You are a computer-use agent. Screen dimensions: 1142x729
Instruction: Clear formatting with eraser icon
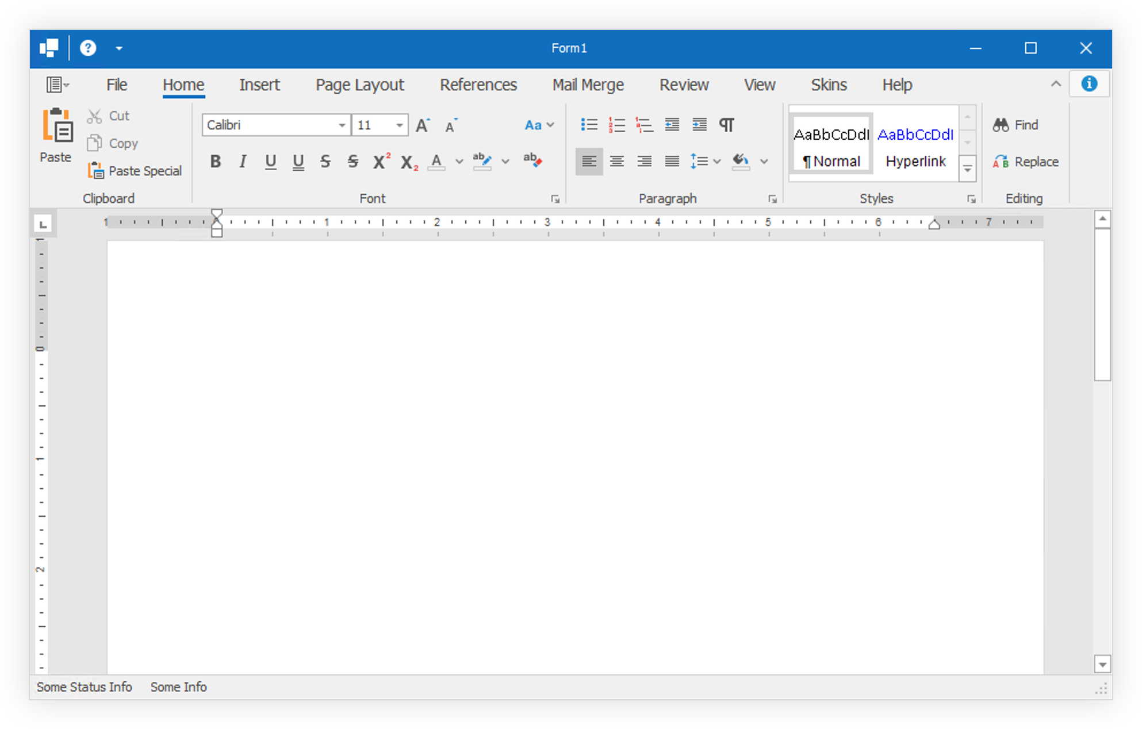click(x=532, y=161)
